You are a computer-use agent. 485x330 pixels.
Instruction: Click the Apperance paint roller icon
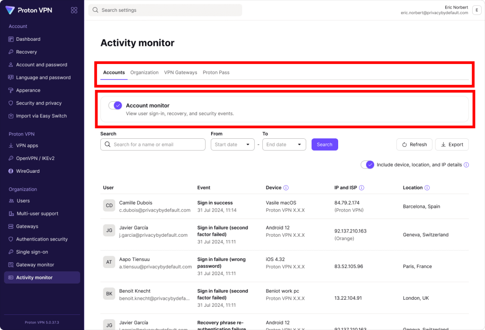point(11,90)
